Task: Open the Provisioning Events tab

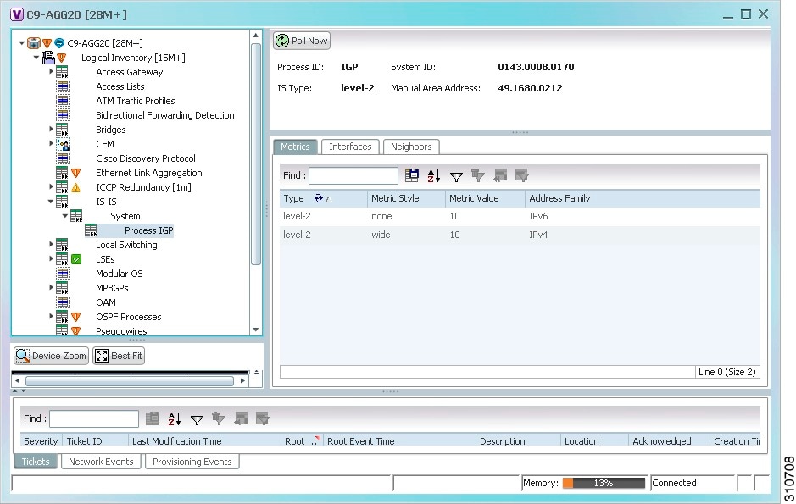Action: 192,462
